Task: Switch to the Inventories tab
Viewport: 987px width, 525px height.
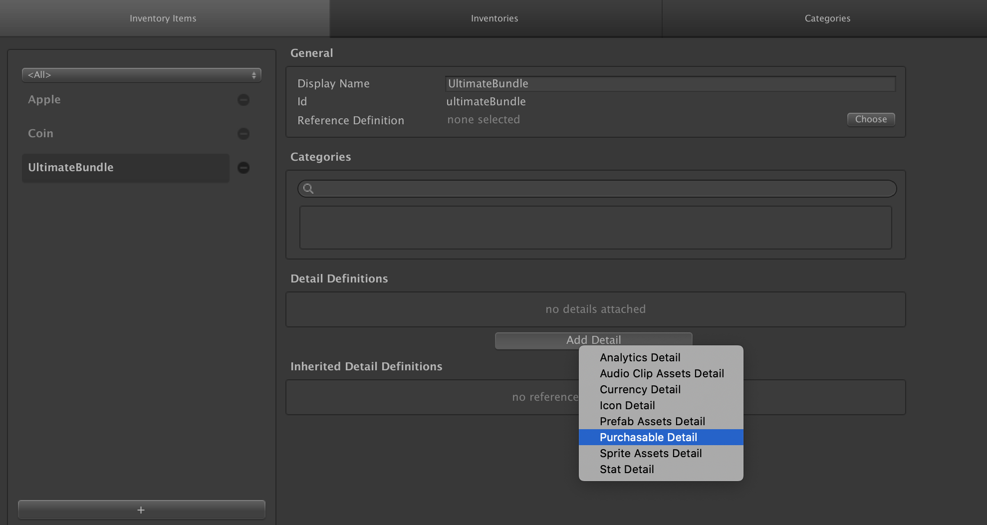Action: 495,18
